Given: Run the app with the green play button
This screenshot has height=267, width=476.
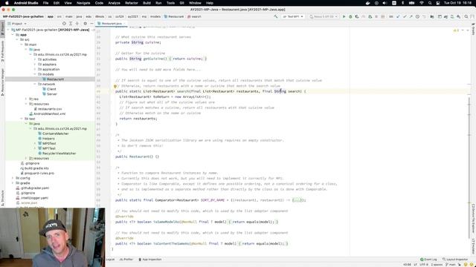Looking at the screenshot, I should [x=344, y=16].
